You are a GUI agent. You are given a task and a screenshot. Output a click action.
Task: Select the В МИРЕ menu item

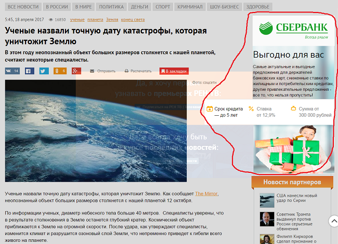83,7
